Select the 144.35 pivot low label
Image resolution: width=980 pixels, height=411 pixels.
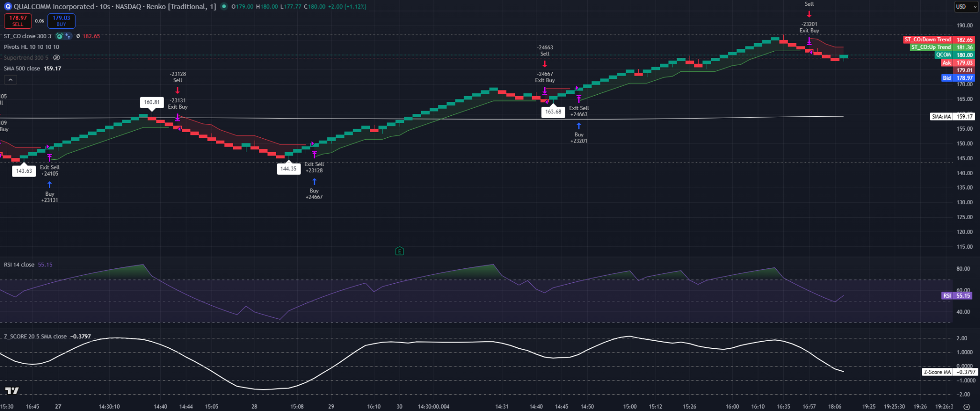pyautogui.click(x=289, y=168)
